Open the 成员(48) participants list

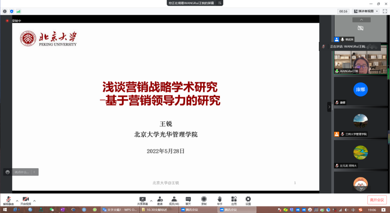tap(174, 200)
